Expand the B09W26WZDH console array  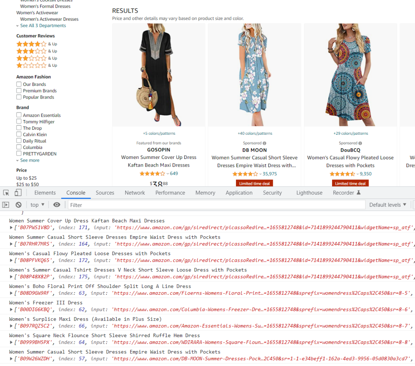click(x=11, y=359)
